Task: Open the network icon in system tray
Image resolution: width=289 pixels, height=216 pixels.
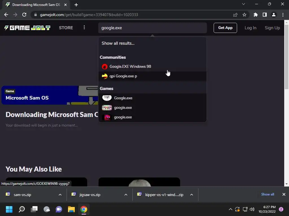Action: click(x=245, y=209)
